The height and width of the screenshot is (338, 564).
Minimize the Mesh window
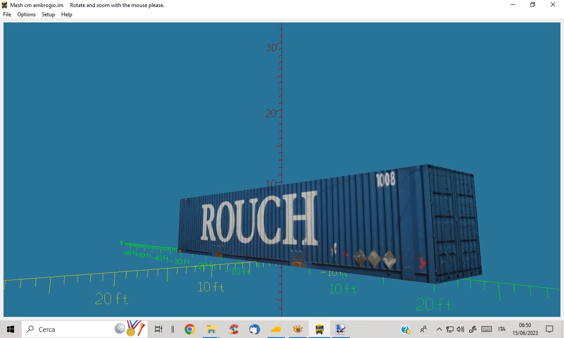pos(513,5)
